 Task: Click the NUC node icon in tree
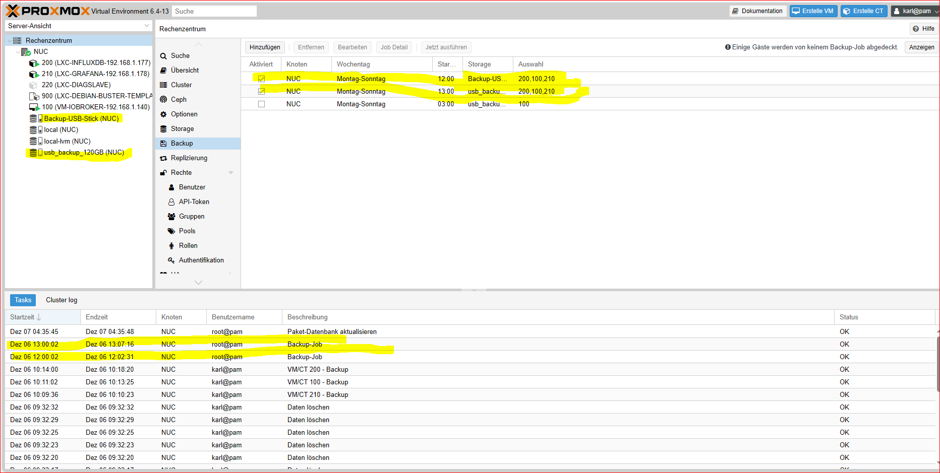26,51
